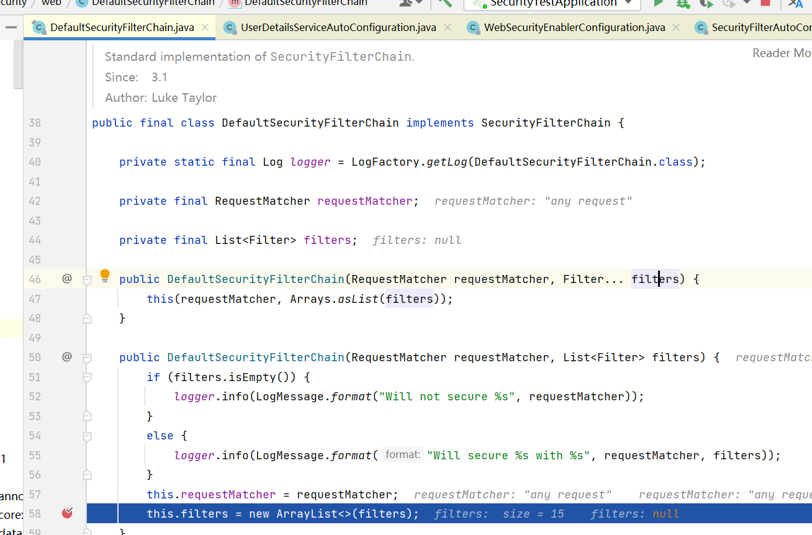The image size is (812, 535).
Task: Switch to UserDetailsServiceAutoConfiguration.java tab
Action: [338, 27]
